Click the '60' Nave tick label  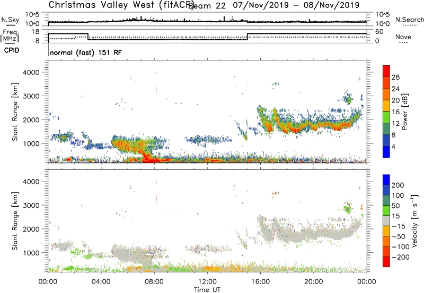[x=379, y=32]
